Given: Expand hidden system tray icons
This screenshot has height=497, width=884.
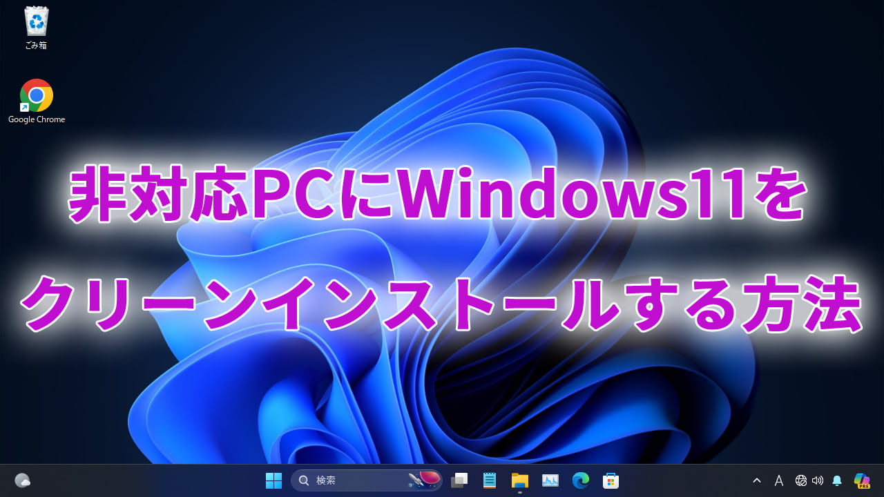Looking at the screenshot, I should point(757,480).
